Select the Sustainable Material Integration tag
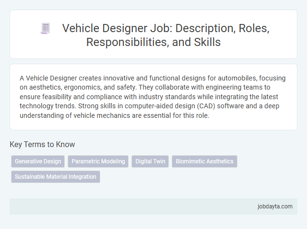307x229 pixels. click(x=56, y=177)
